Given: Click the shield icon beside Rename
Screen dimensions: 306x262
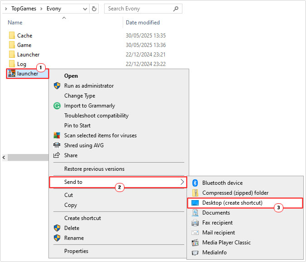Looking at the screenshot, I should pyautogui.click(x=57, y=238).
